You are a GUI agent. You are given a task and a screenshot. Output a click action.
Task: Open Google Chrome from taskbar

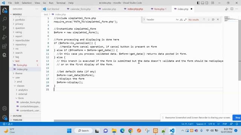coord(131,131)
